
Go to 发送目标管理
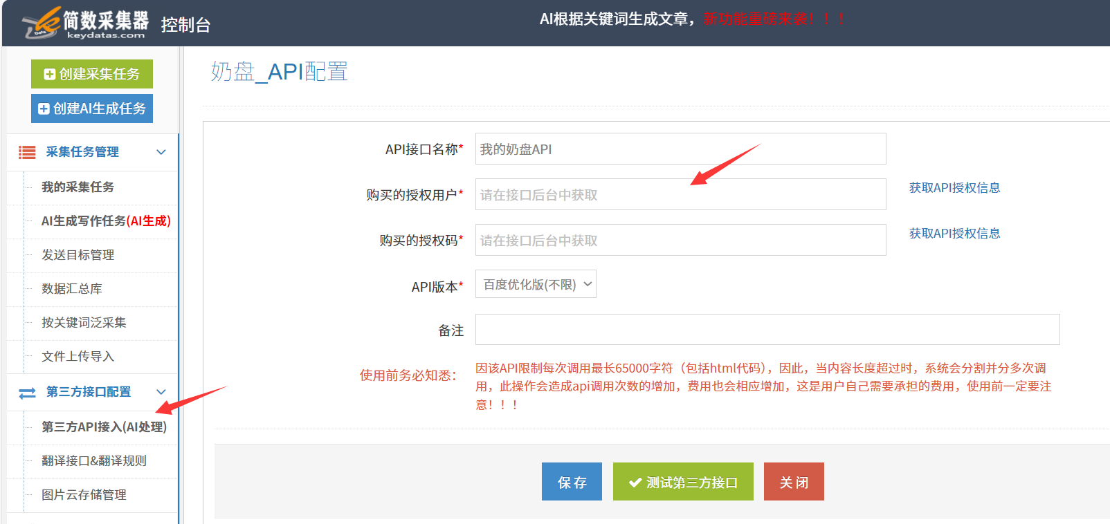78,255
